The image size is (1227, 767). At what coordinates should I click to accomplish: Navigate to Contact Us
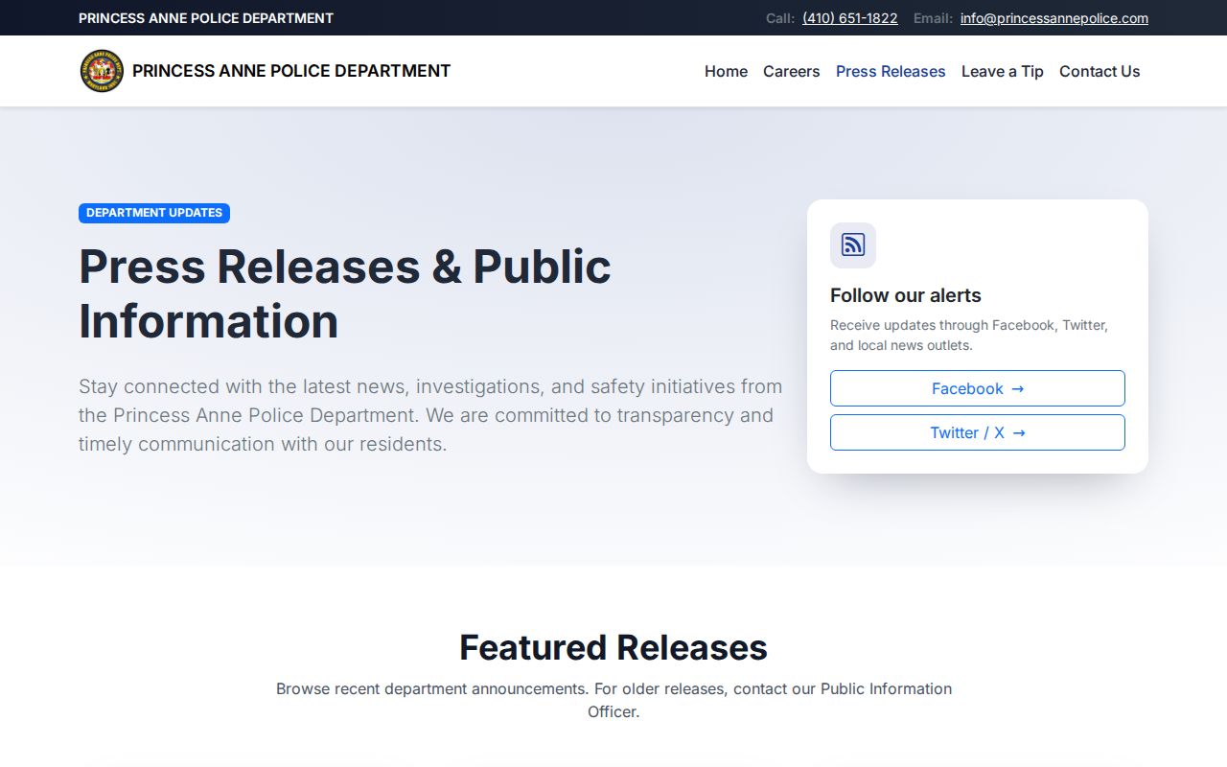1100,71
